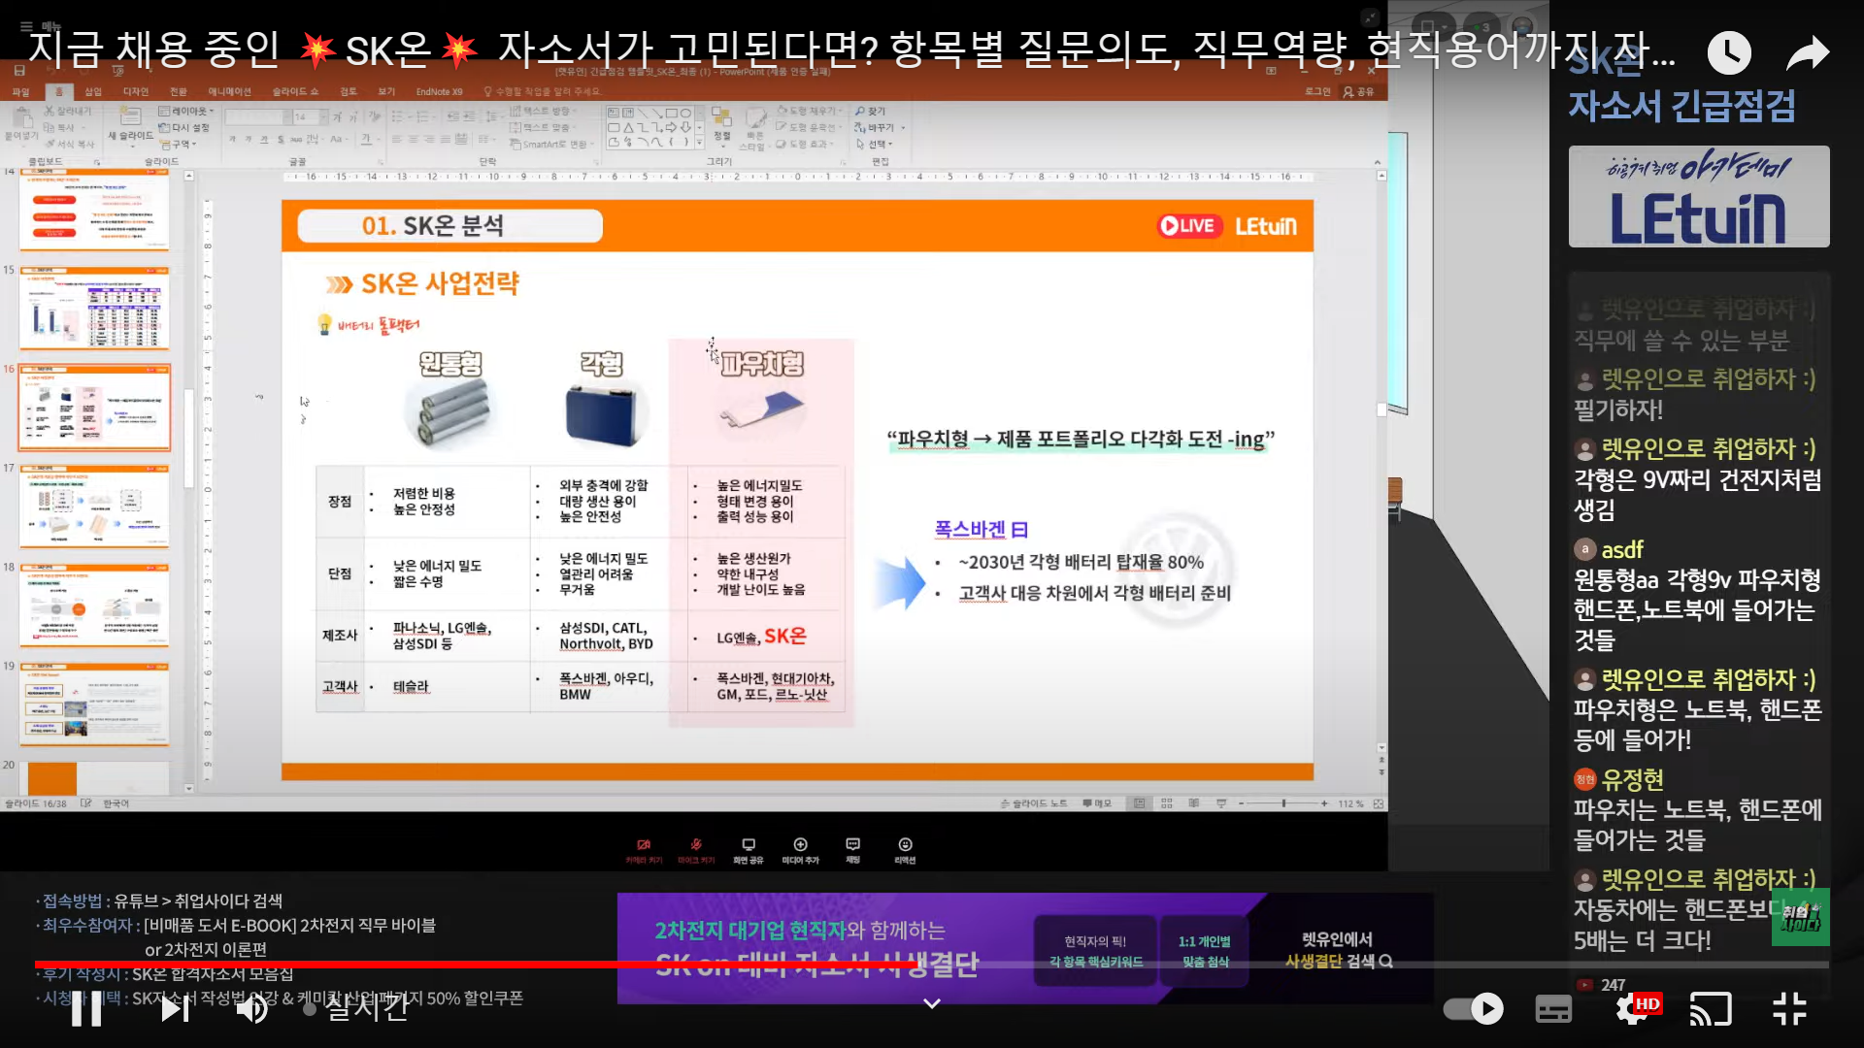Click the fit slide to window icon
This screenshot has width=1864, height=1048.
1379,803
